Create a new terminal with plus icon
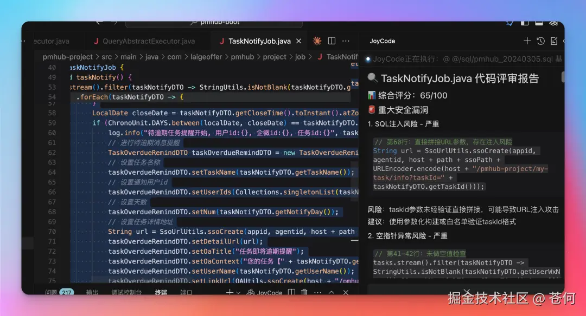This screenshot has width=586, height=316. tap(230, 293)
